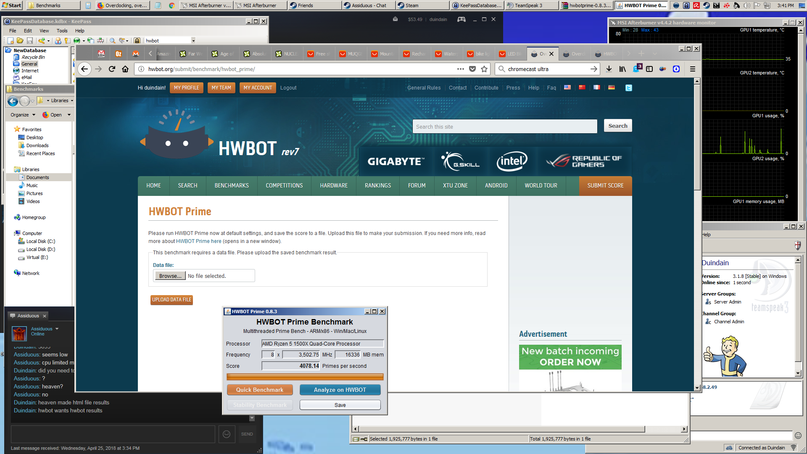Open Firefox Library icon
The width and height of the screenshot is (807, 454).
point(622,69)
